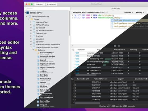The width and height of the screenshot is (148, 111).
Task: Collapse the Sample server node
Action: (x=25, y=13)
